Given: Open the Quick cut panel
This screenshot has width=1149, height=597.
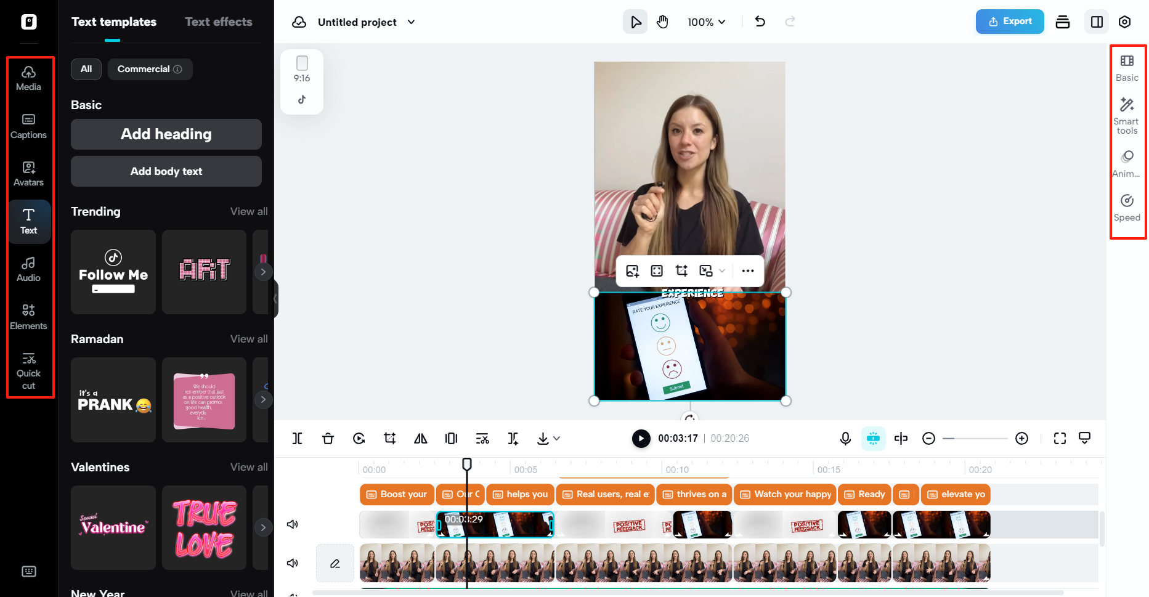Looking at the screenshot, I should click(28, 370).
